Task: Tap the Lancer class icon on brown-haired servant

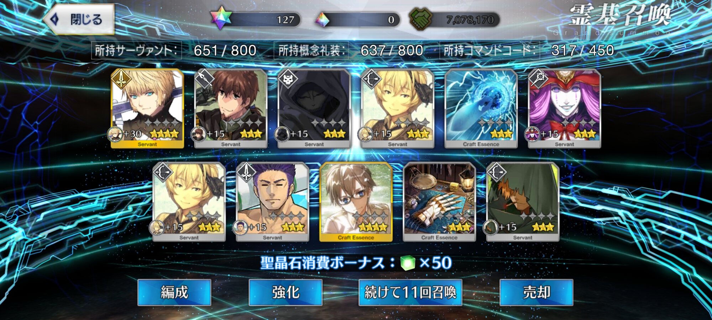Action: click(x=204, y=79)
